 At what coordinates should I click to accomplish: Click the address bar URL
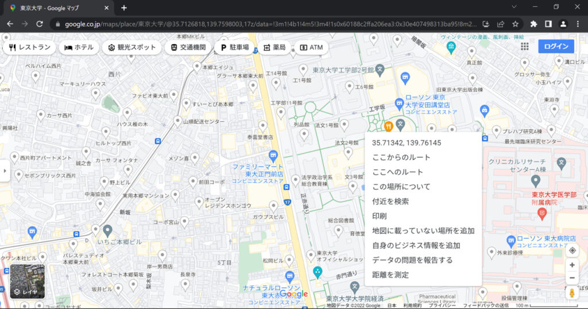click(x=270, y=24)
